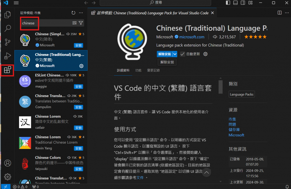The width and height of the screenshot is (291, 189).
Task: Install the ESLint Chinese extension
Action: tap(78, 86)
